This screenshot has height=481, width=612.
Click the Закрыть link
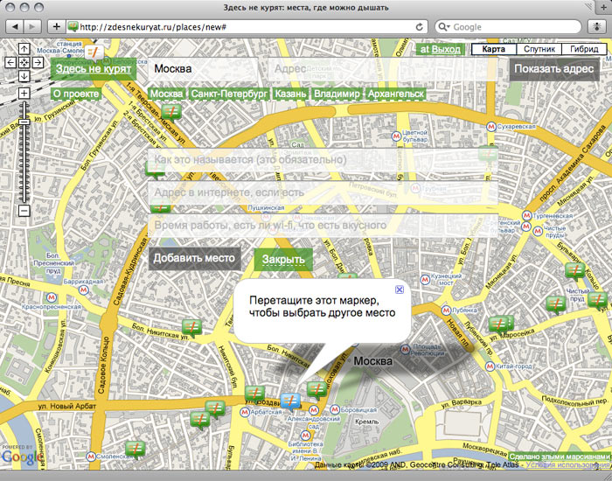pos(283,260)
